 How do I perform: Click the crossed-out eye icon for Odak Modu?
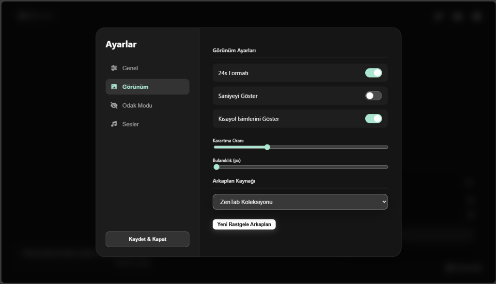point(114,106)
